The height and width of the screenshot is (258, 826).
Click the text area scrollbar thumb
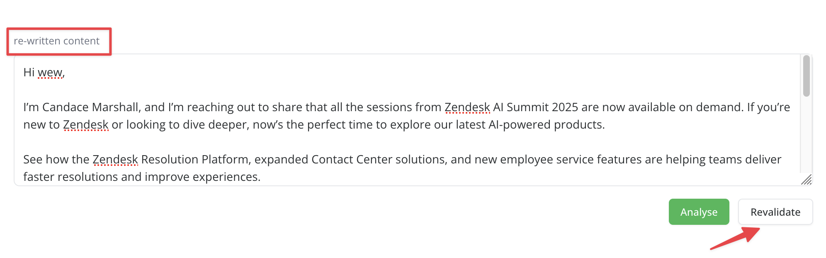click(806, 76)
